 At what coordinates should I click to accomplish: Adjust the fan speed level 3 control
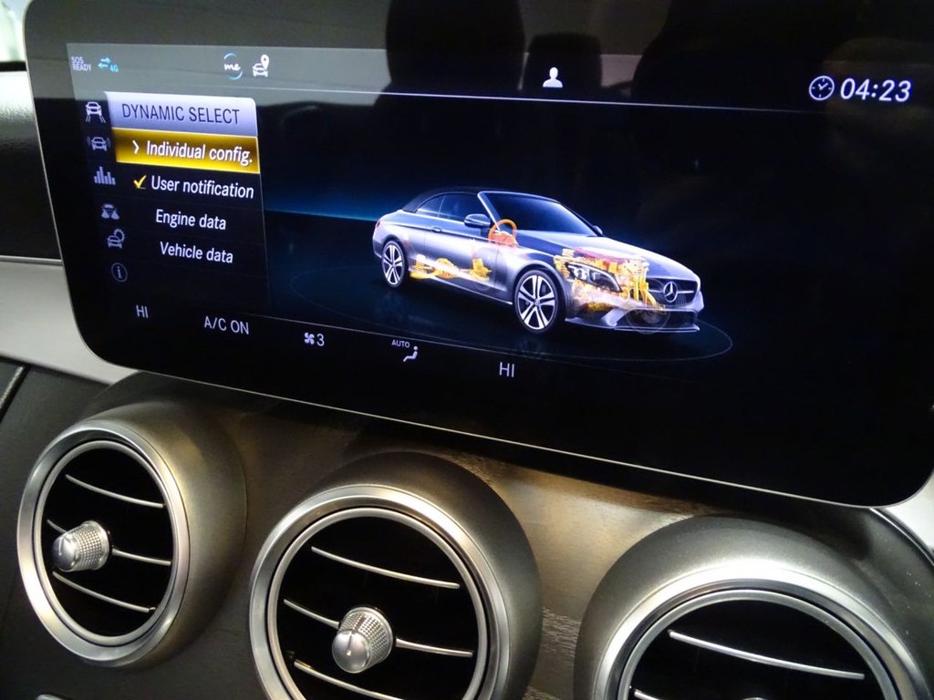[314, 339]
